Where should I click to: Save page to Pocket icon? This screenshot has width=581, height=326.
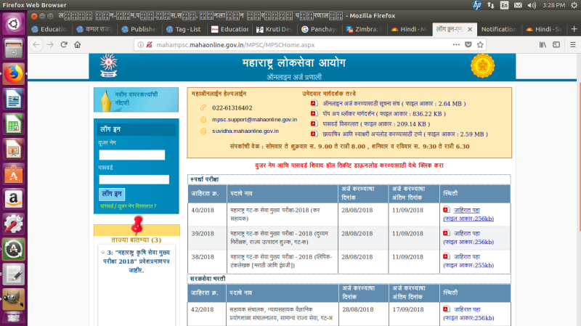[x=468, y=45]
